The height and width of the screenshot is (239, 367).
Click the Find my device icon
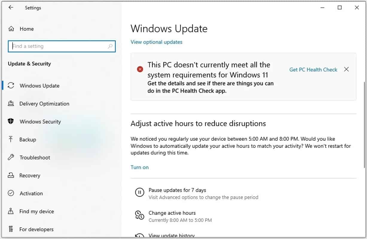pos(11,211)
